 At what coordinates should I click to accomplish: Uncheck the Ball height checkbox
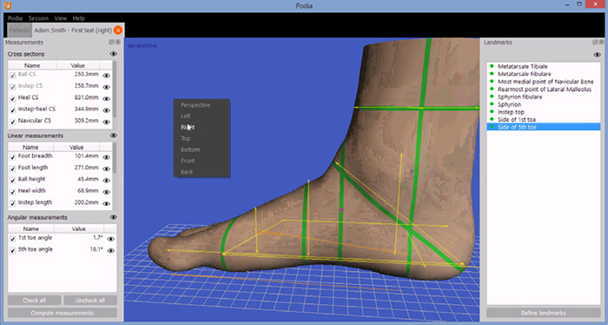pyautogui.click(x=13, y=181)
